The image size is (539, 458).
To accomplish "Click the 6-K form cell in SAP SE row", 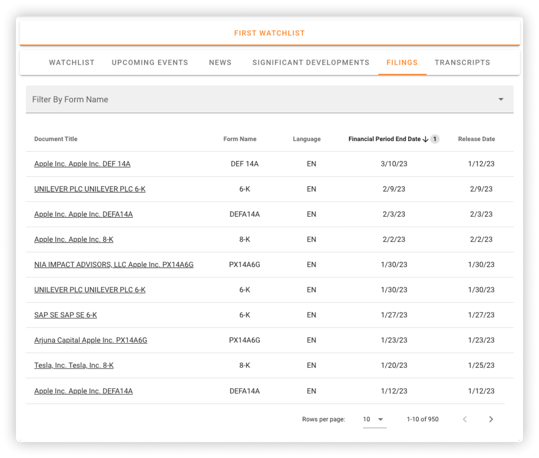I will [245, 315].
